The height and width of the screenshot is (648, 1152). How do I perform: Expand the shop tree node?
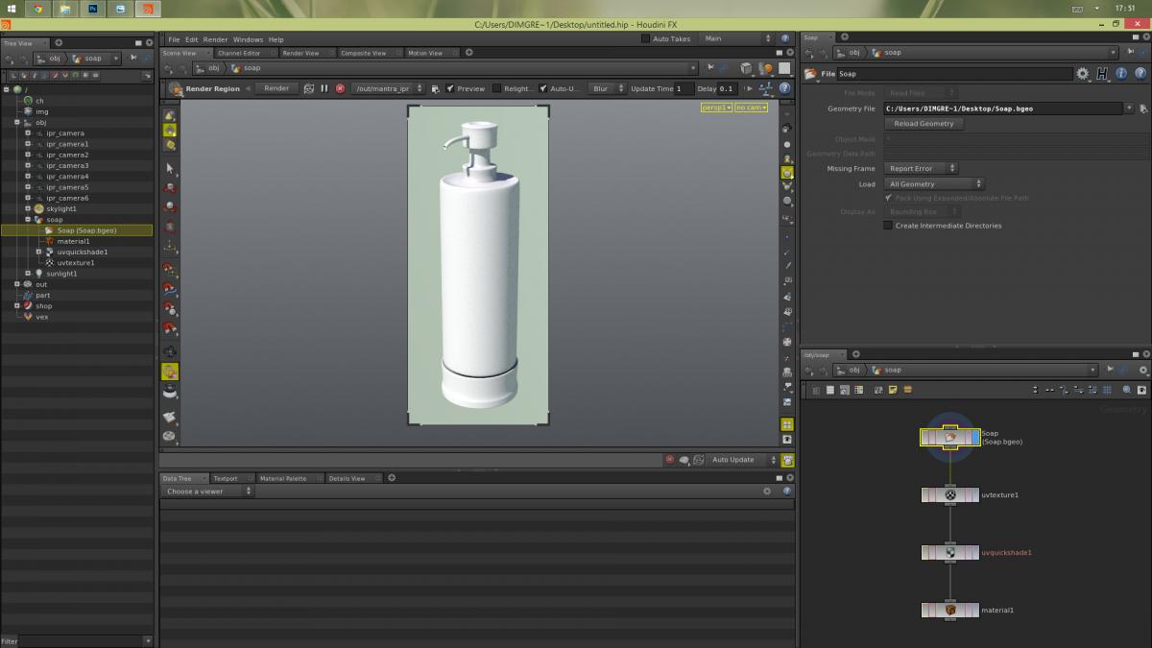16,305
